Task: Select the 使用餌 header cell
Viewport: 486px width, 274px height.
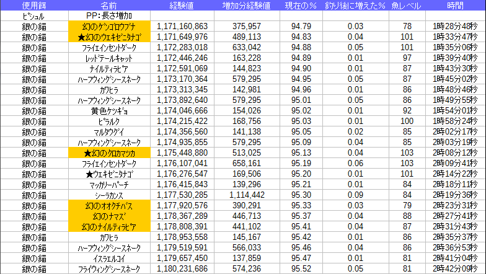Action: tap(33, 5)
